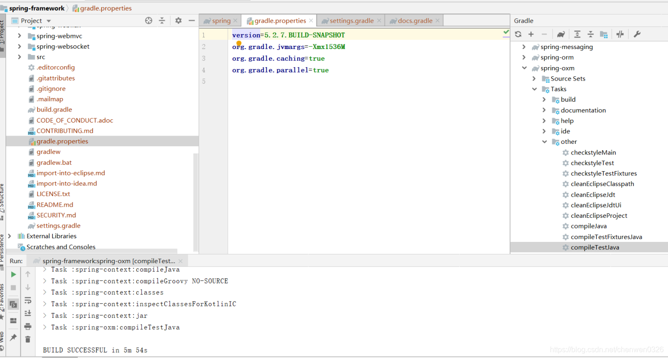668x358 pixels.
Task: Expand External Libraries node
Action: [x=10, y=236]
